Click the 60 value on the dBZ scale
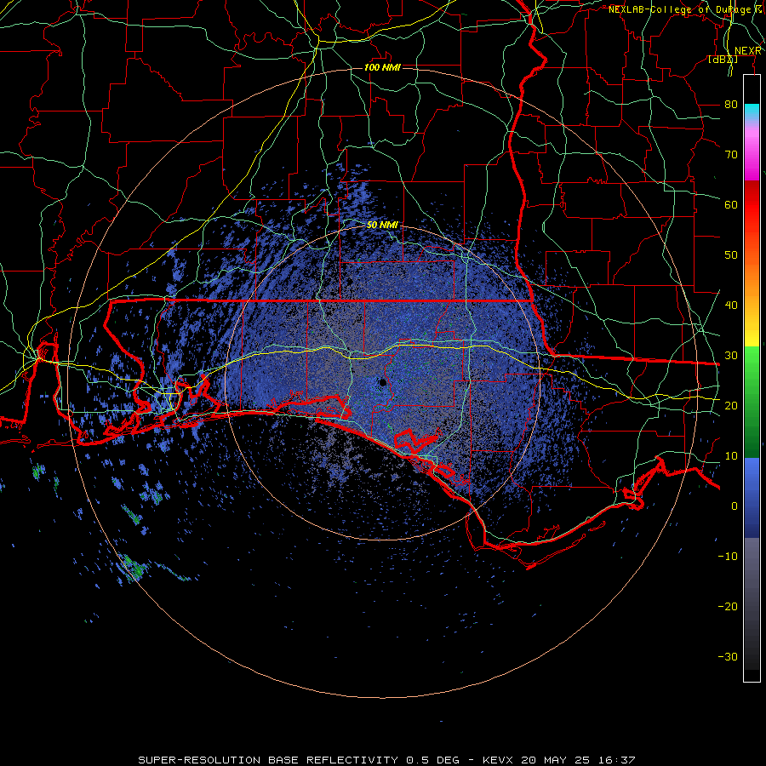Viewport: 766px width, 766px height. [x=731, y=204]
